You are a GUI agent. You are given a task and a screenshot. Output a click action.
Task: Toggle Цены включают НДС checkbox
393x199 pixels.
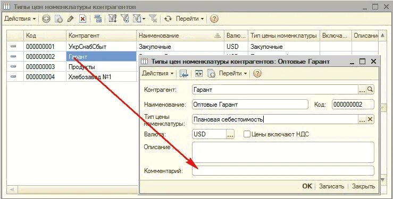(x=247, y=134)
